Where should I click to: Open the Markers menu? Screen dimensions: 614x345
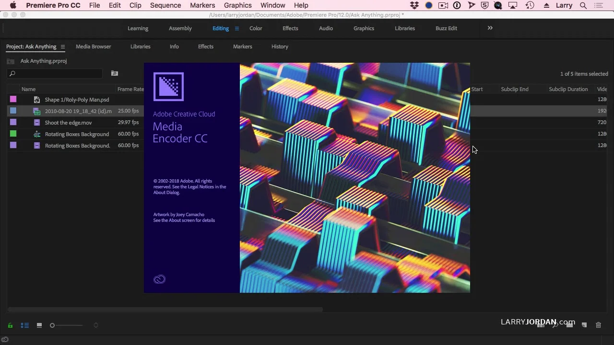pos(202,5)
